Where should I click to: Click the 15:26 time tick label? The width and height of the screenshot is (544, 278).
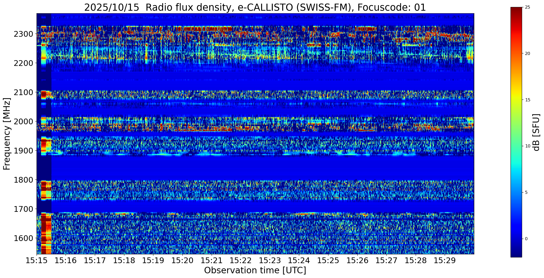(x=357, y=260)
